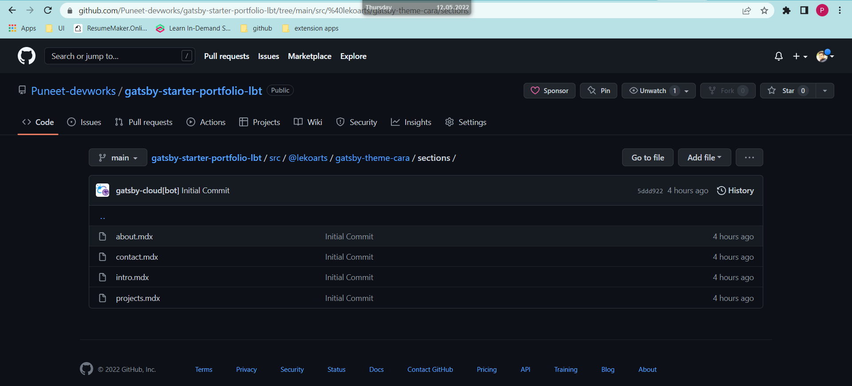Switch to the Code tab

[x=38, y=122]
